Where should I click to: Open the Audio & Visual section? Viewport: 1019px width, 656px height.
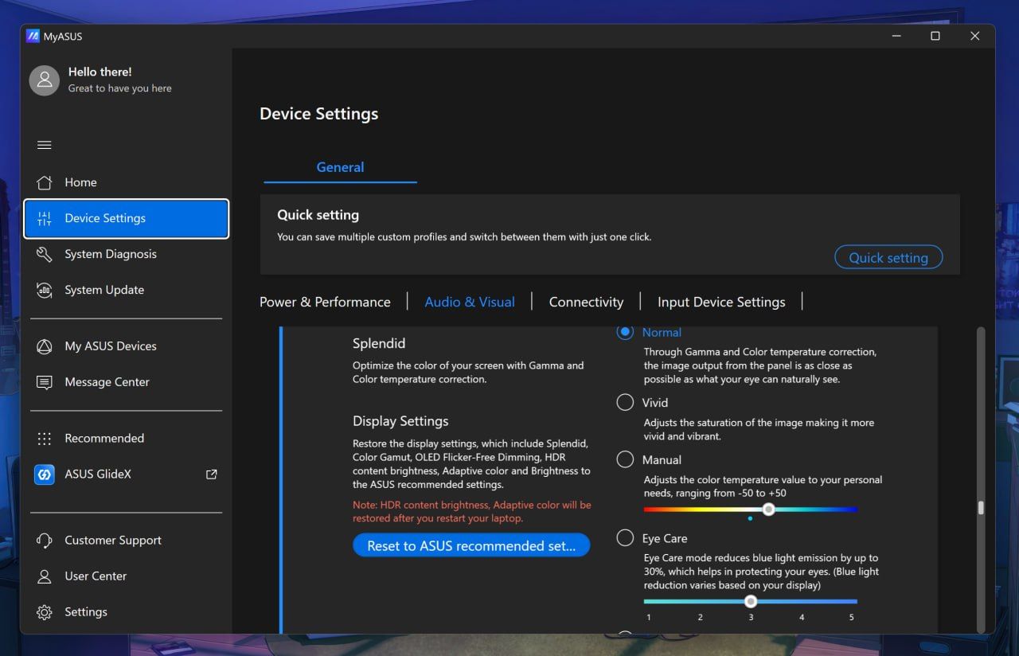470,302
